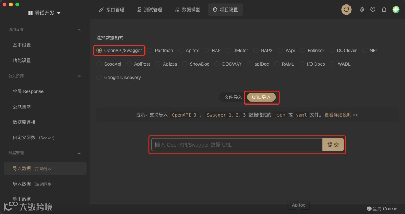The image size is (405, 214).
Task: Click the 提交 submit button
Action: tap(333, 145)
